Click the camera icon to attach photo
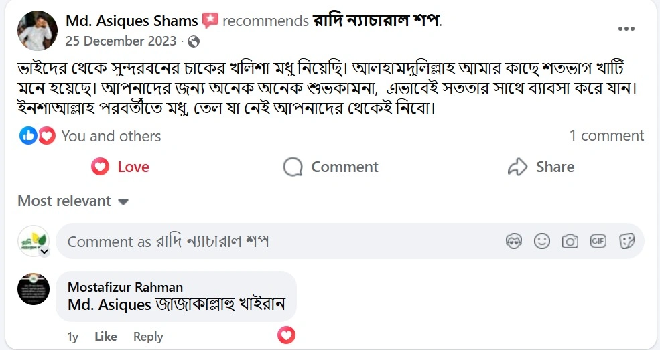Viewport: 660px width, 350px height. pyautogui.click(x=570, y=241)
